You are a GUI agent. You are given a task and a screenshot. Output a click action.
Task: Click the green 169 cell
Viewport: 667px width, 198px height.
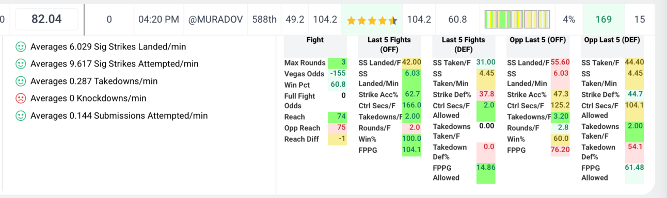[604, 20]
